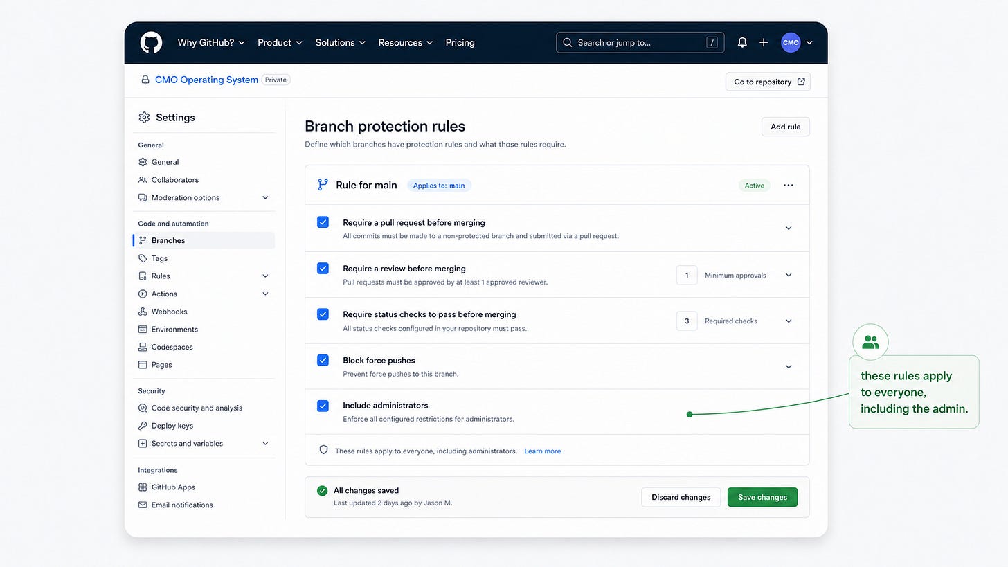The width and height of the screenshot is (1008, 567).
Task: Edit the Minimum approvals number box
Action: [687, 275]
